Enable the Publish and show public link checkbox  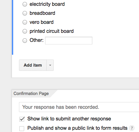tap(22, 128)
